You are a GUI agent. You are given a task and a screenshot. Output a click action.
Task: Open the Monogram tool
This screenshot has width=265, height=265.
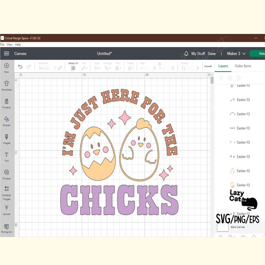pos(6,228)
